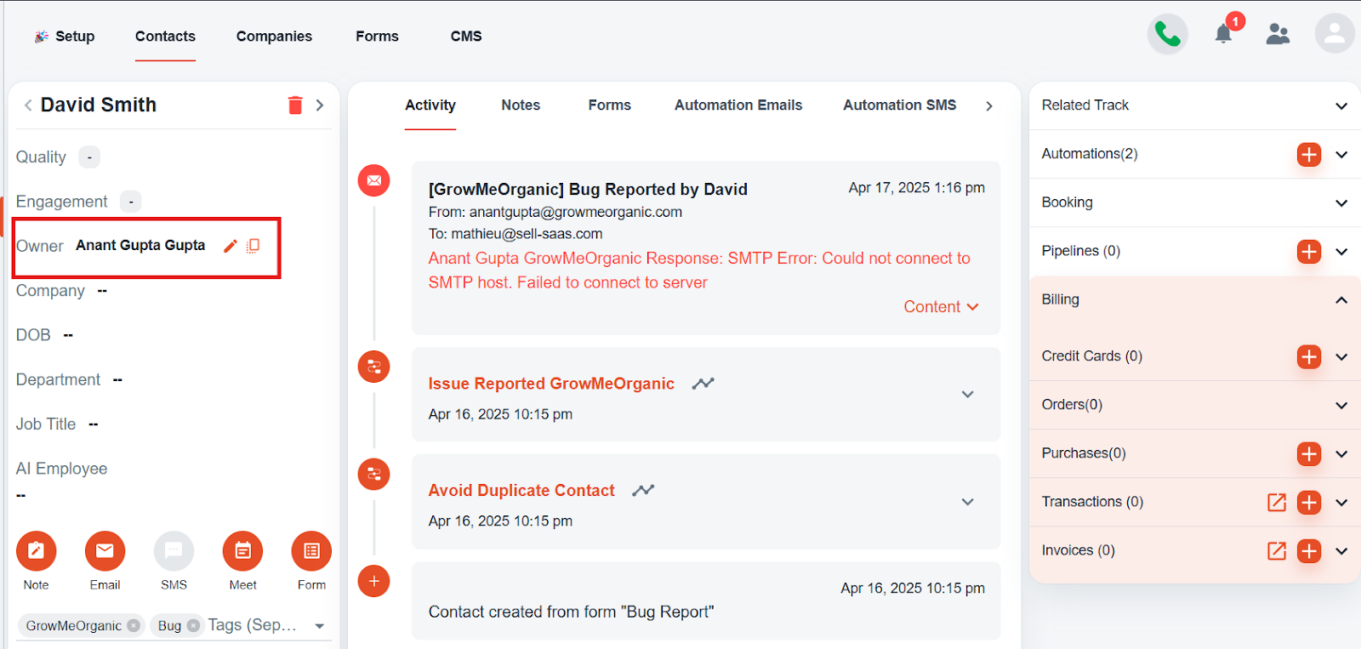
Task: Remove the GrowMeOrganic tag
Action: 134,625
